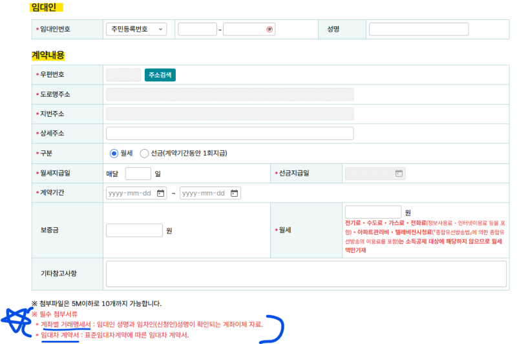This screenshot has width=517, height=344.
Task: Click the 보증금 label
Action: point(50,230)
